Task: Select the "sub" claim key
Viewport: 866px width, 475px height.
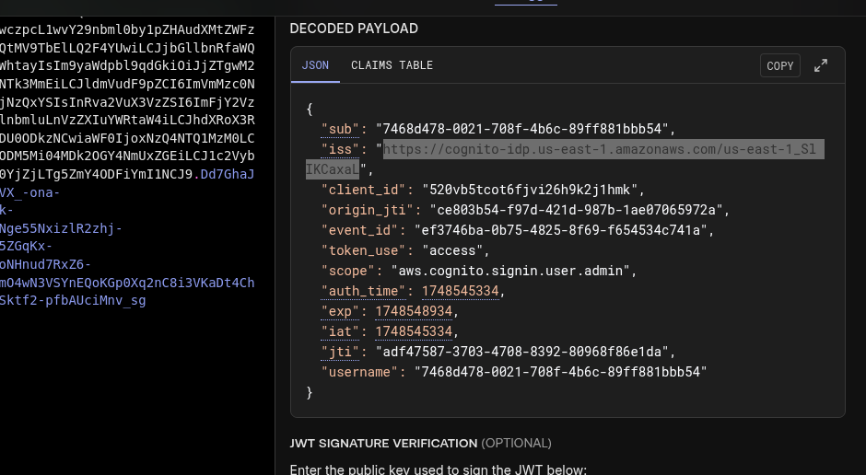Action: (x=340, y=129)
